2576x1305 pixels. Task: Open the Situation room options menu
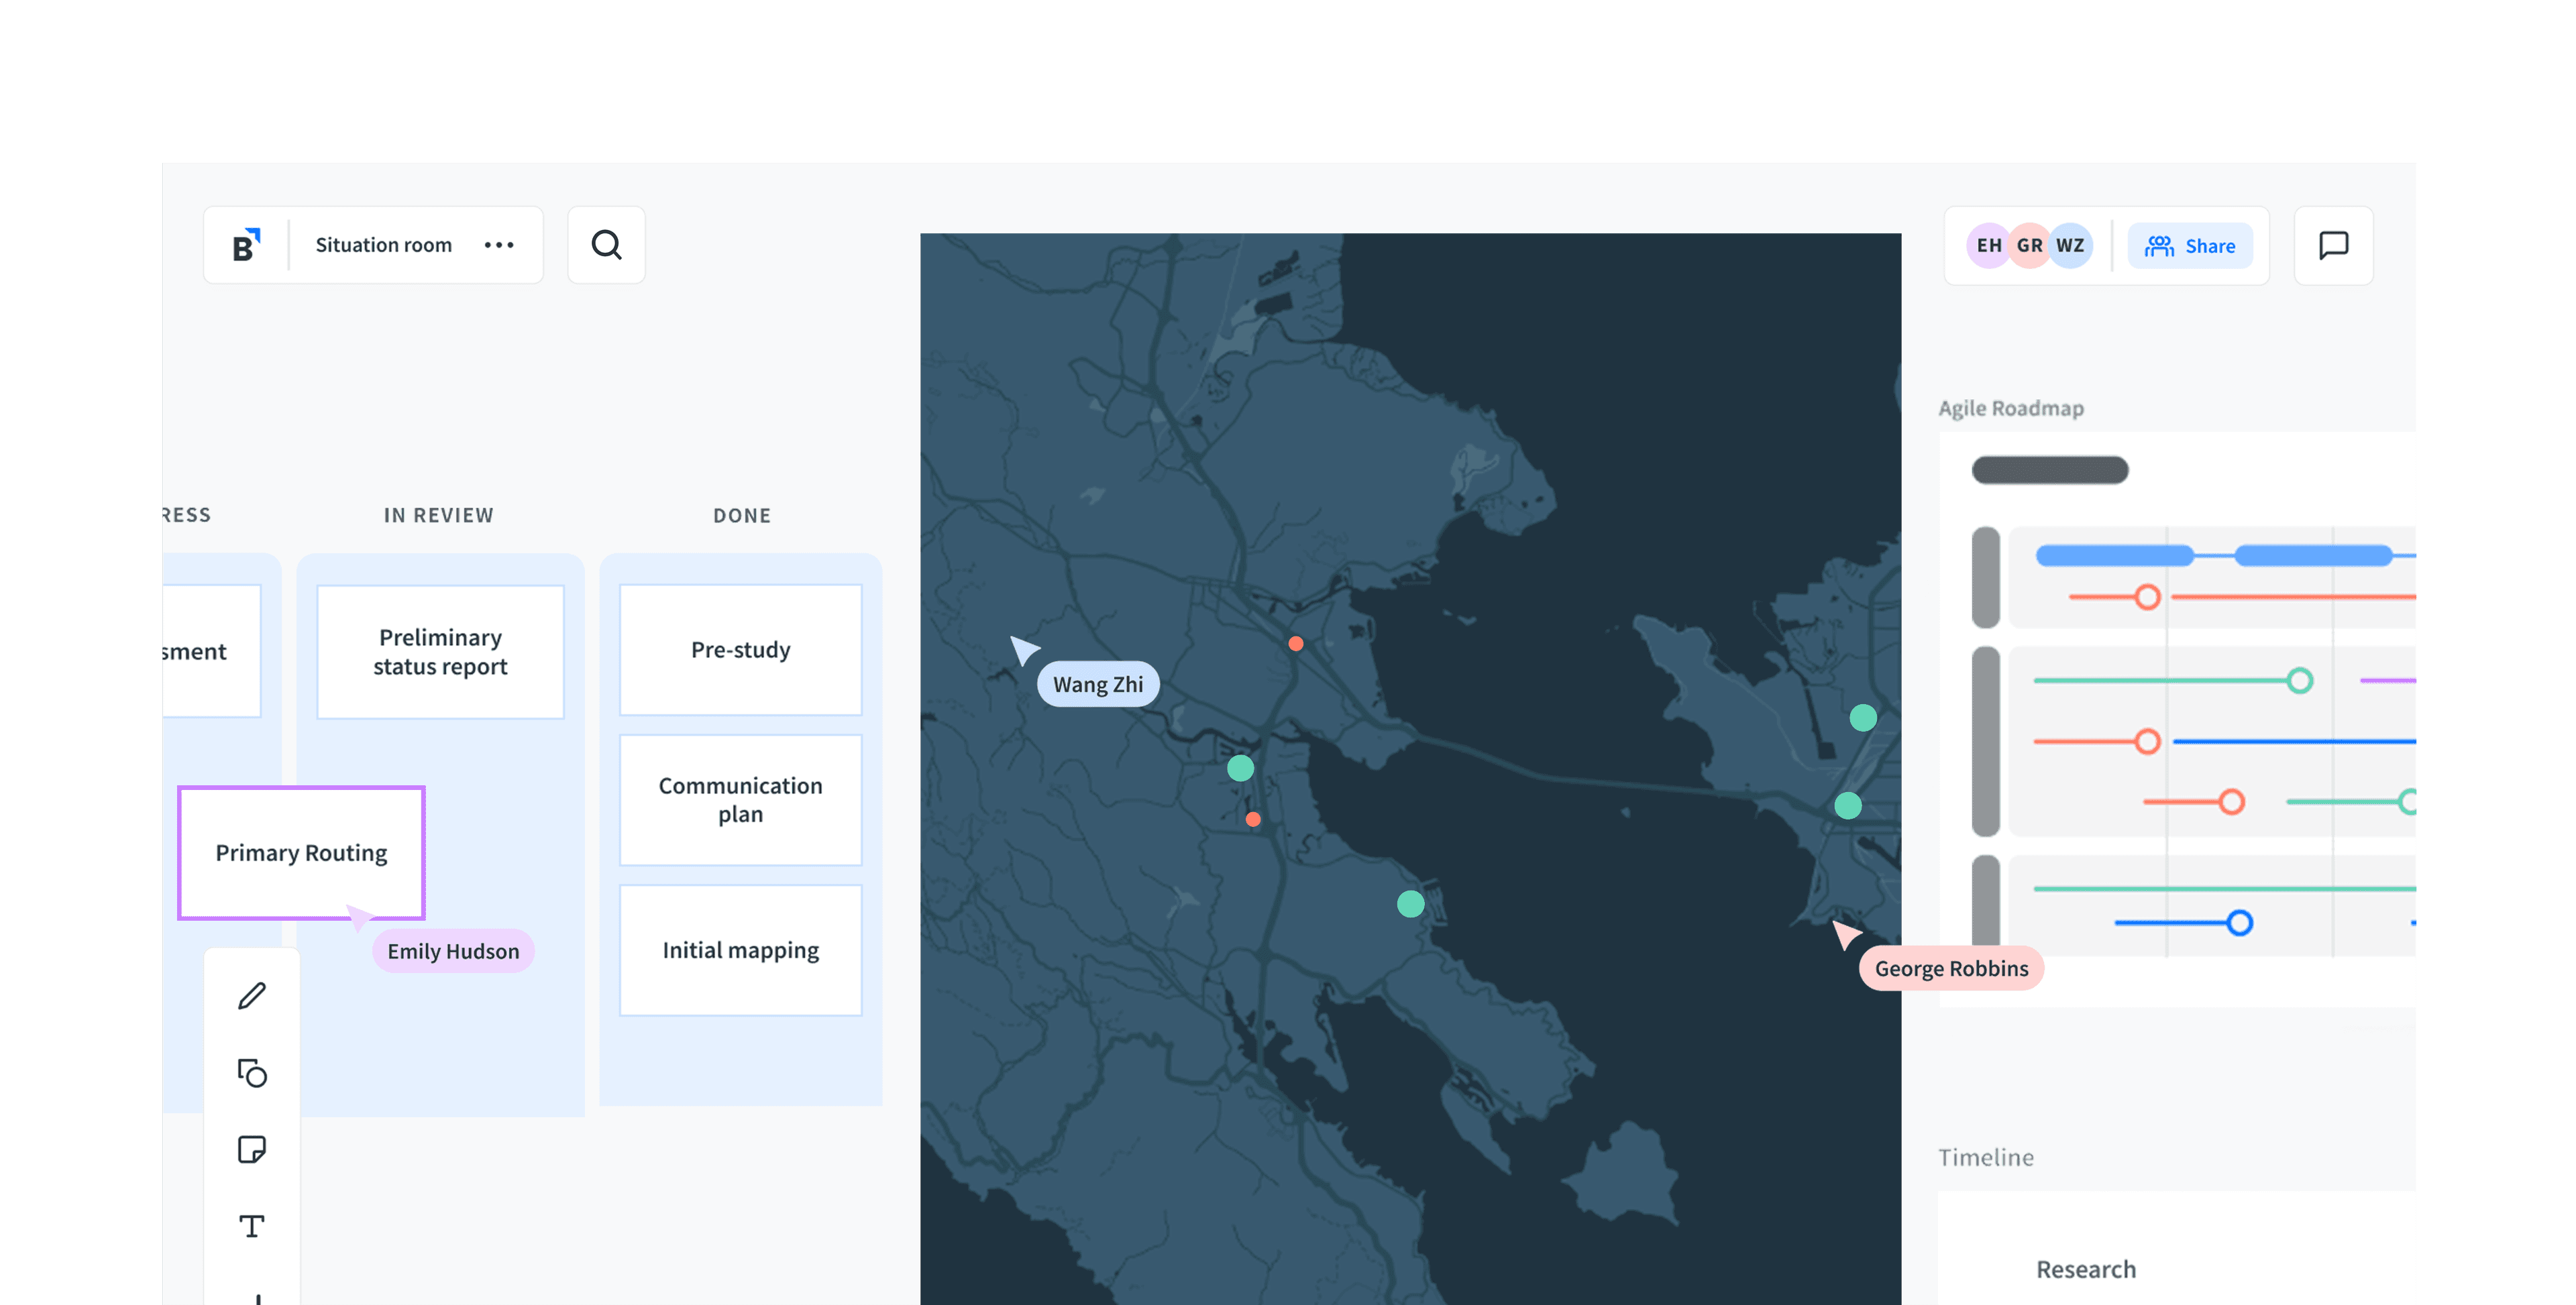click(x=499, y=245)
